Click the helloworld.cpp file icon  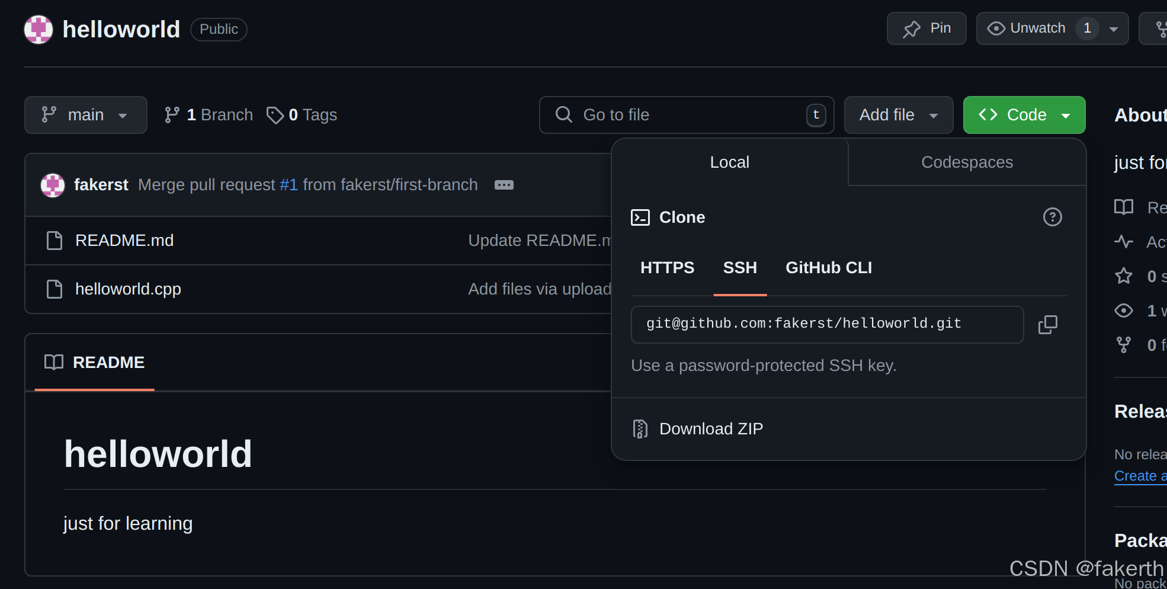pyautogui.click(x=54, y=289)
